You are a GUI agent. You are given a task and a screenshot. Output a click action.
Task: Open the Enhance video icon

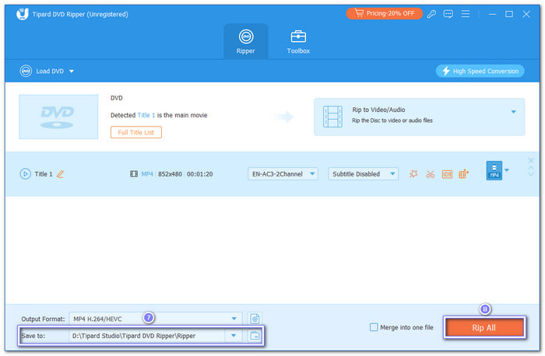[x=463, y=174]
